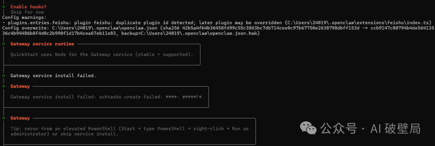Click the diamond beside the last Gateway tip heading

point(3,118)
